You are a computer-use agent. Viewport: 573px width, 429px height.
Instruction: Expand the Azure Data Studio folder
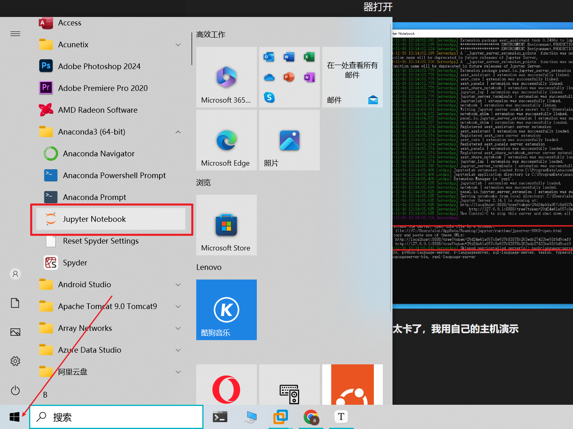(178, 350)
